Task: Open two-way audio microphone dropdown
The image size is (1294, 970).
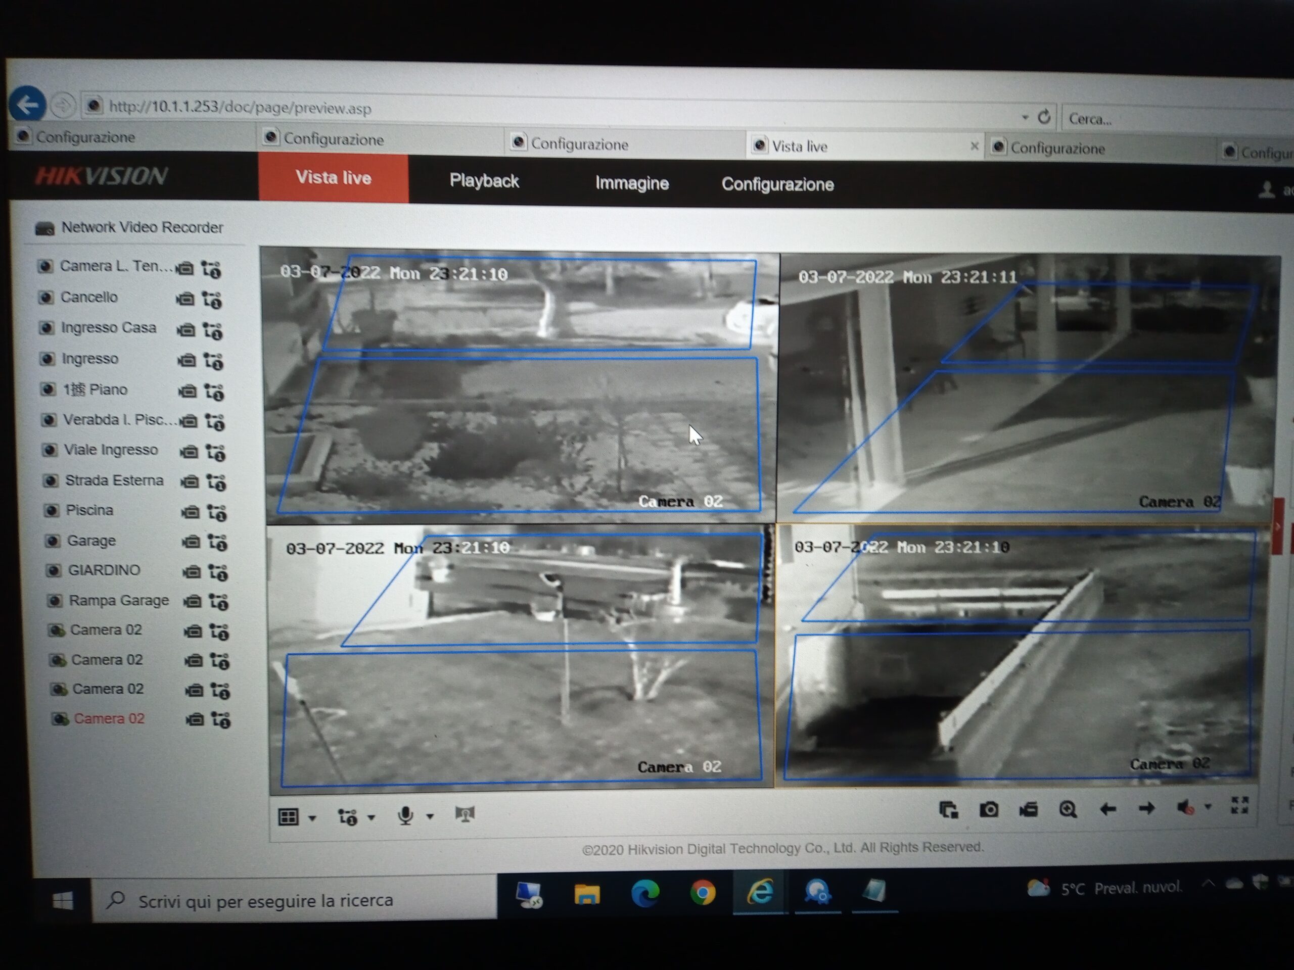Action: (x=430, y=816)
